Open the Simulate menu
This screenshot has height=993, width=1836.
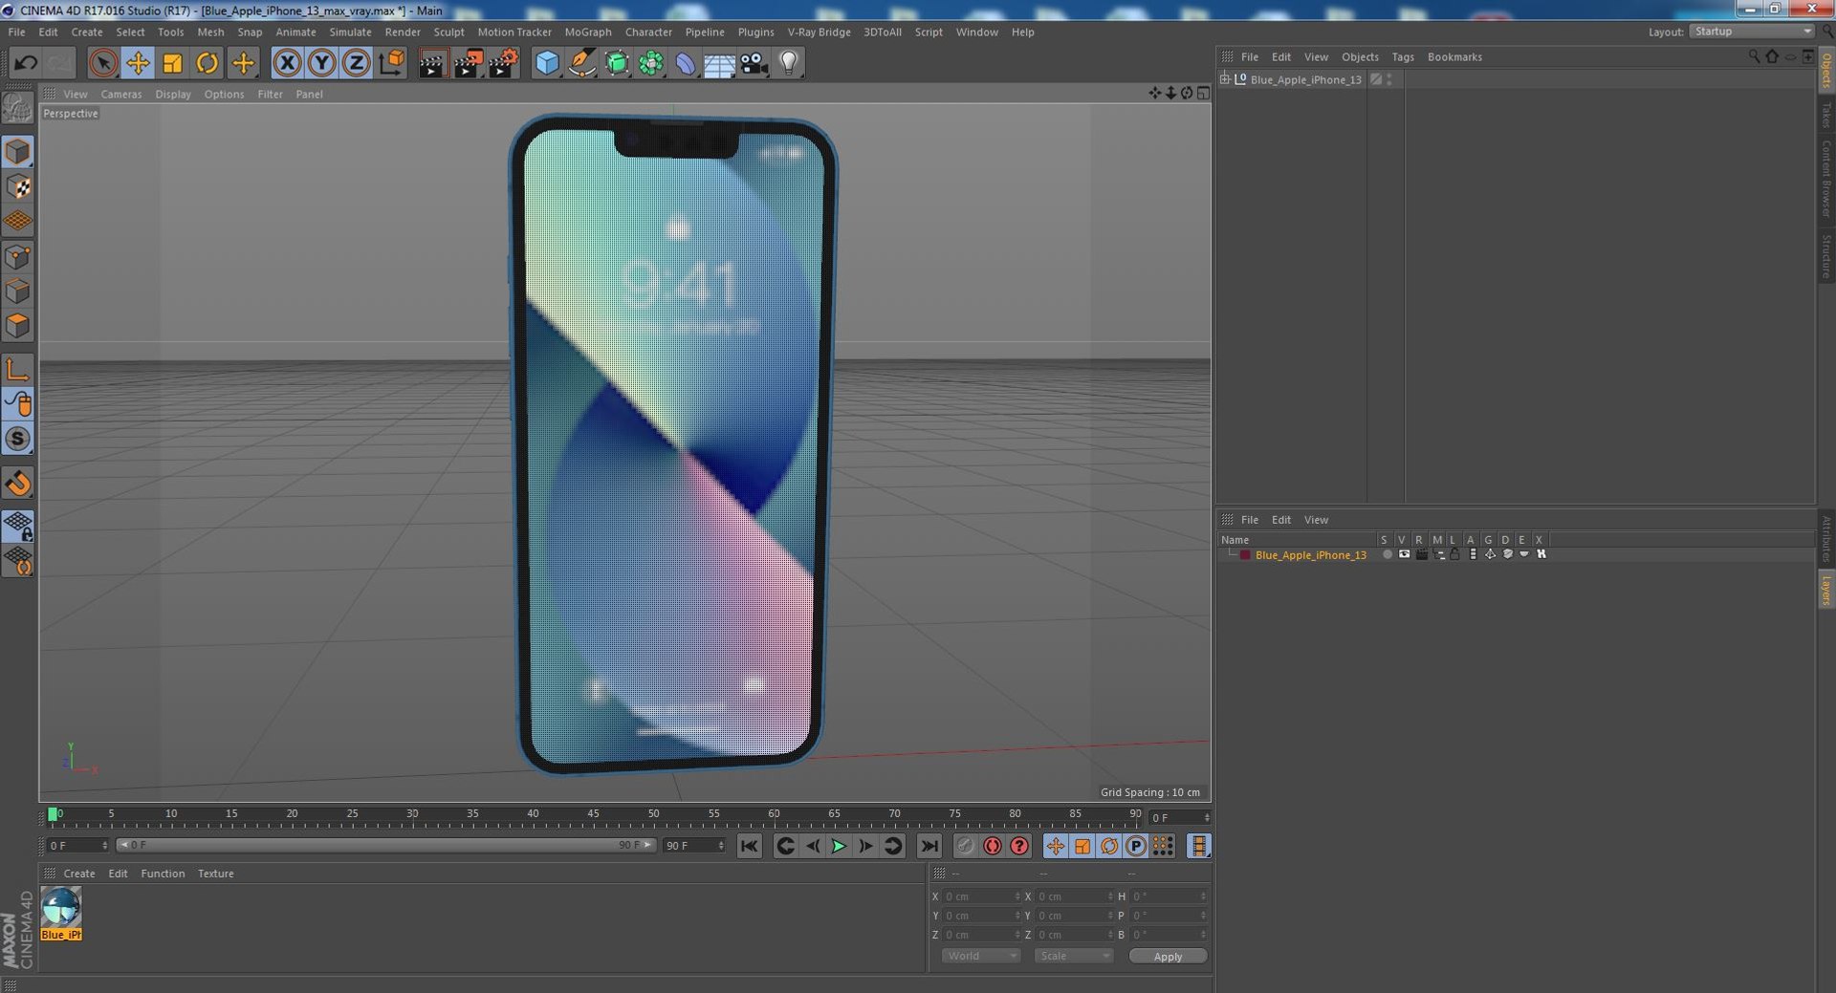(x=350, y=32)
